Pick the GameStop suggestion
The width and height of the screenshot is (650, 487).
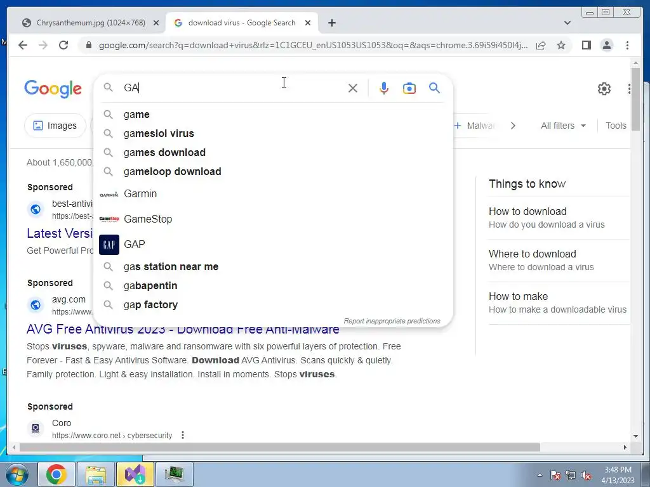click(x=274, y=219)
